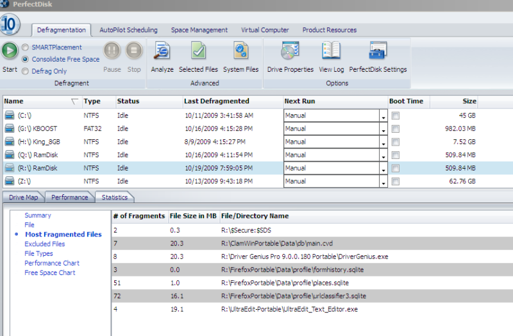Click the Z:\ drive icon
513x336 pixels.
point(10,181)
